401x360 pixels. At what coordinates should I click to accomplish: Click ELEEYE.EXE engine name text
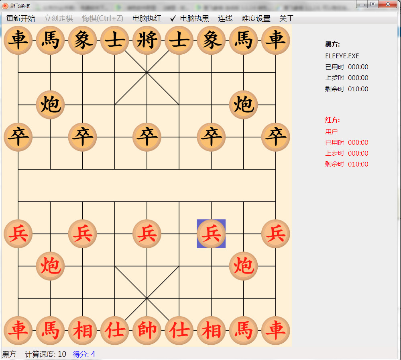click(x=342, y=56)
